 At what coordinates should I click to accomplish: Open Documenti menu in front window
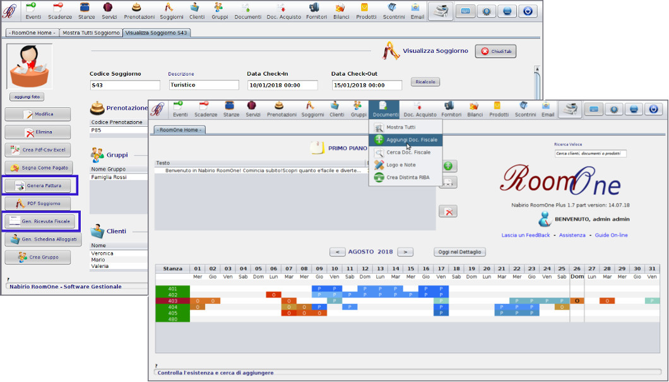385,109
